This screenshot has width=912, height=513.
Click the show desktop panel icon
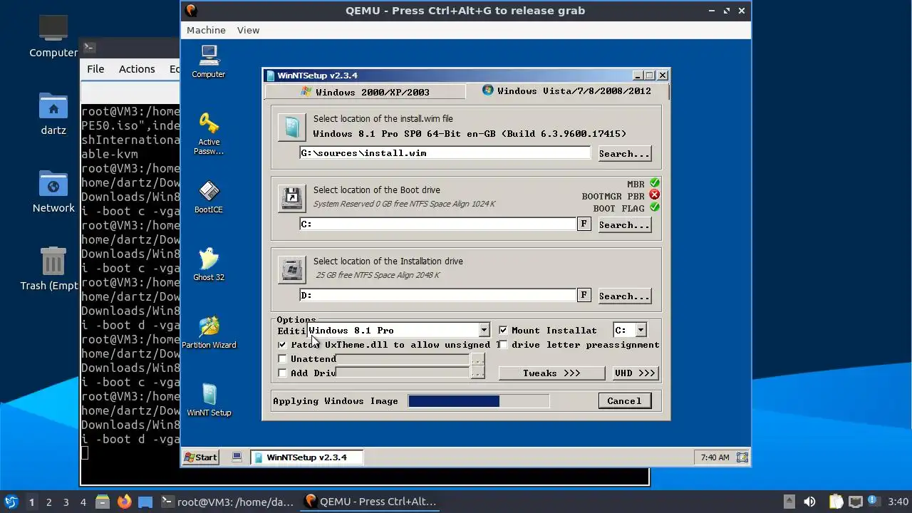[x=145, y=502]
